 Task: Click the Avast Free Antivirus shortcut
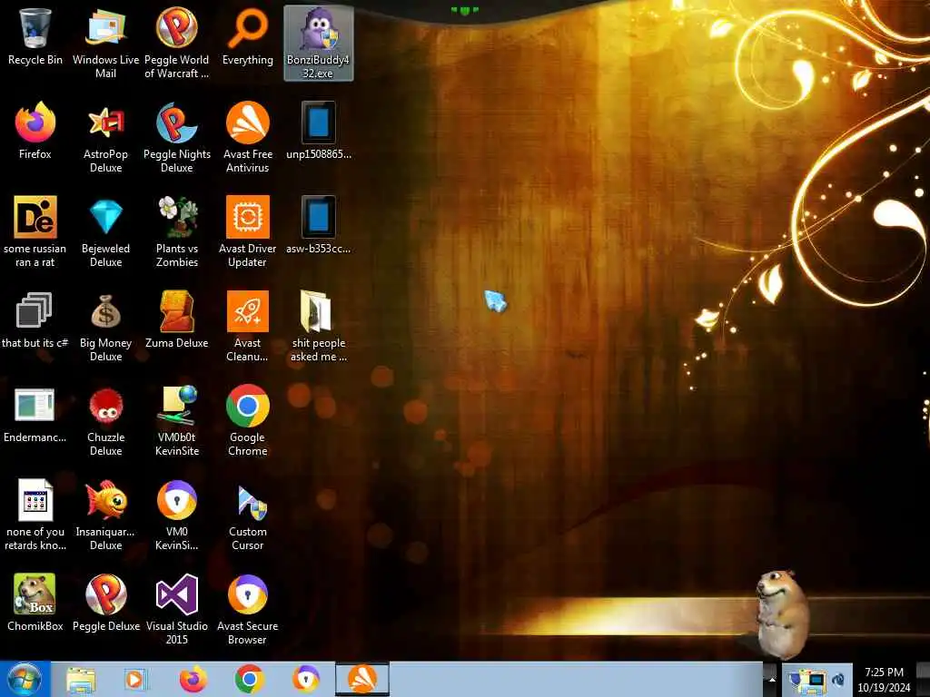point(248,138)
